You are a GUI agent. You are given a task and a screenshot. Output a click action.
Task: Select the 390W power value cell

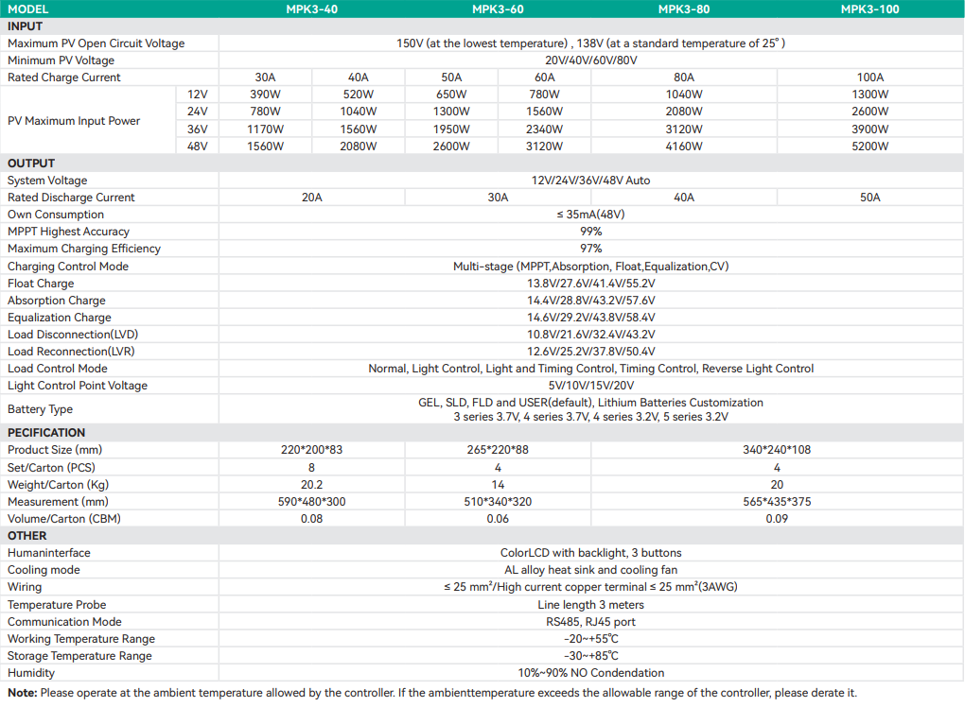pyautogui.click(x=266, y=95)
